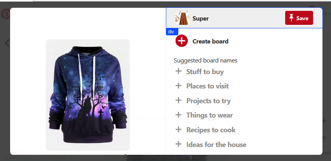331x161 pixels.
Task: Pick the Recipes to cook board name
Action: [x=211, y=130]
